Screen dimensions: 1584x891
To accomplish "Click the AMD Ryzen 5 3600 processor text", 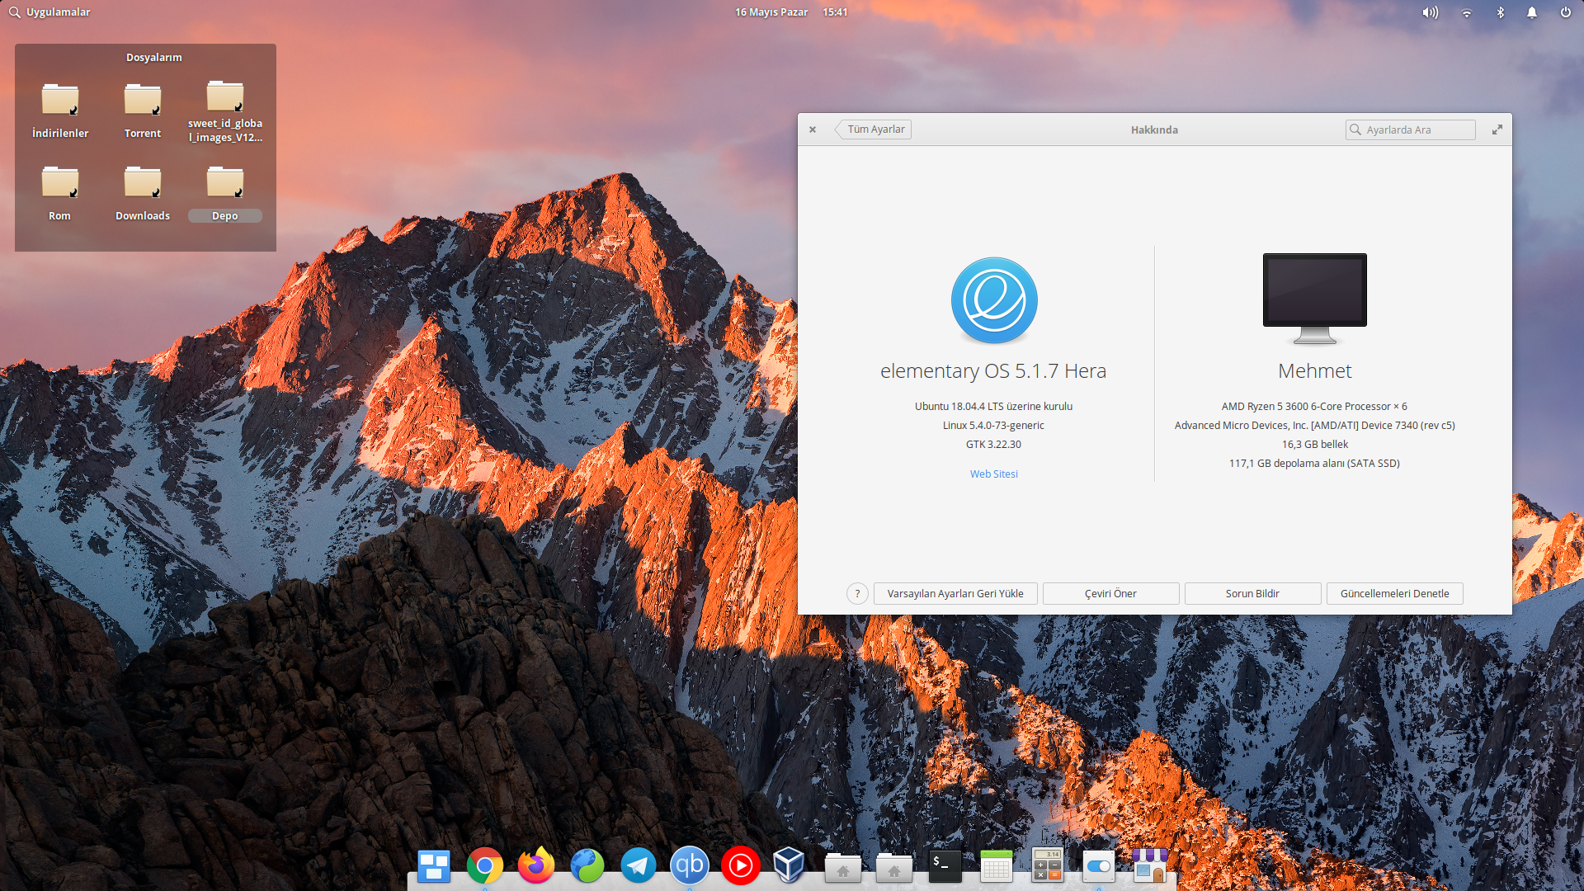I will pos(1314,406).
